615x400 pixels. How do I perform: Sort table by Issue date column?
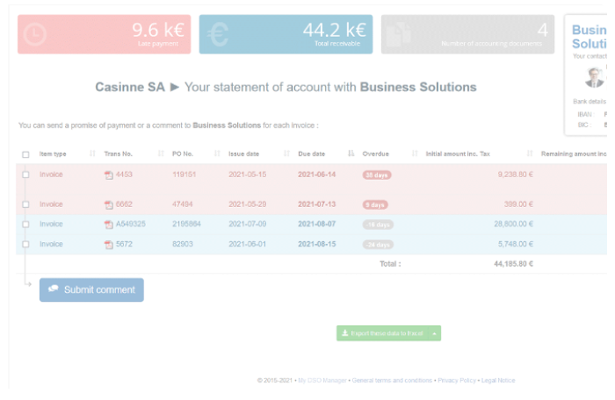pyautogui.click(x=242, y=154)
